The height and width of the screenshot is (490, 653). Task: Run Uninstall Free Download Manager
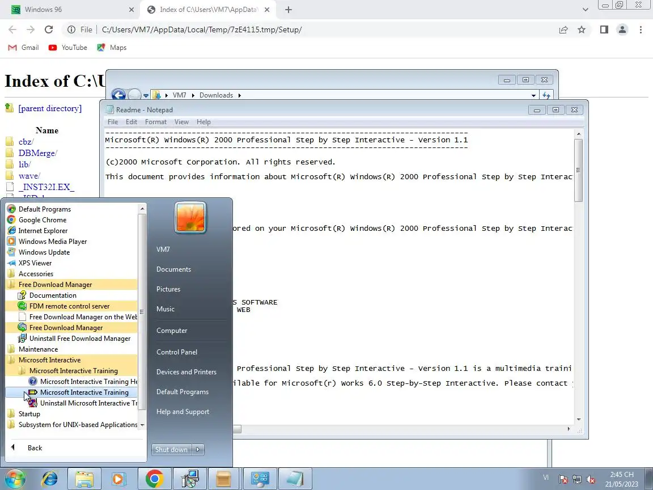tap(71, 339)
